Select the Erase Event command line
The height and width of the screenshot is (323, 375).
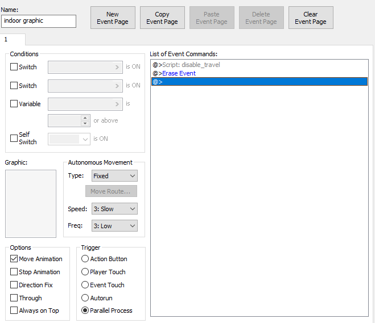179,73
